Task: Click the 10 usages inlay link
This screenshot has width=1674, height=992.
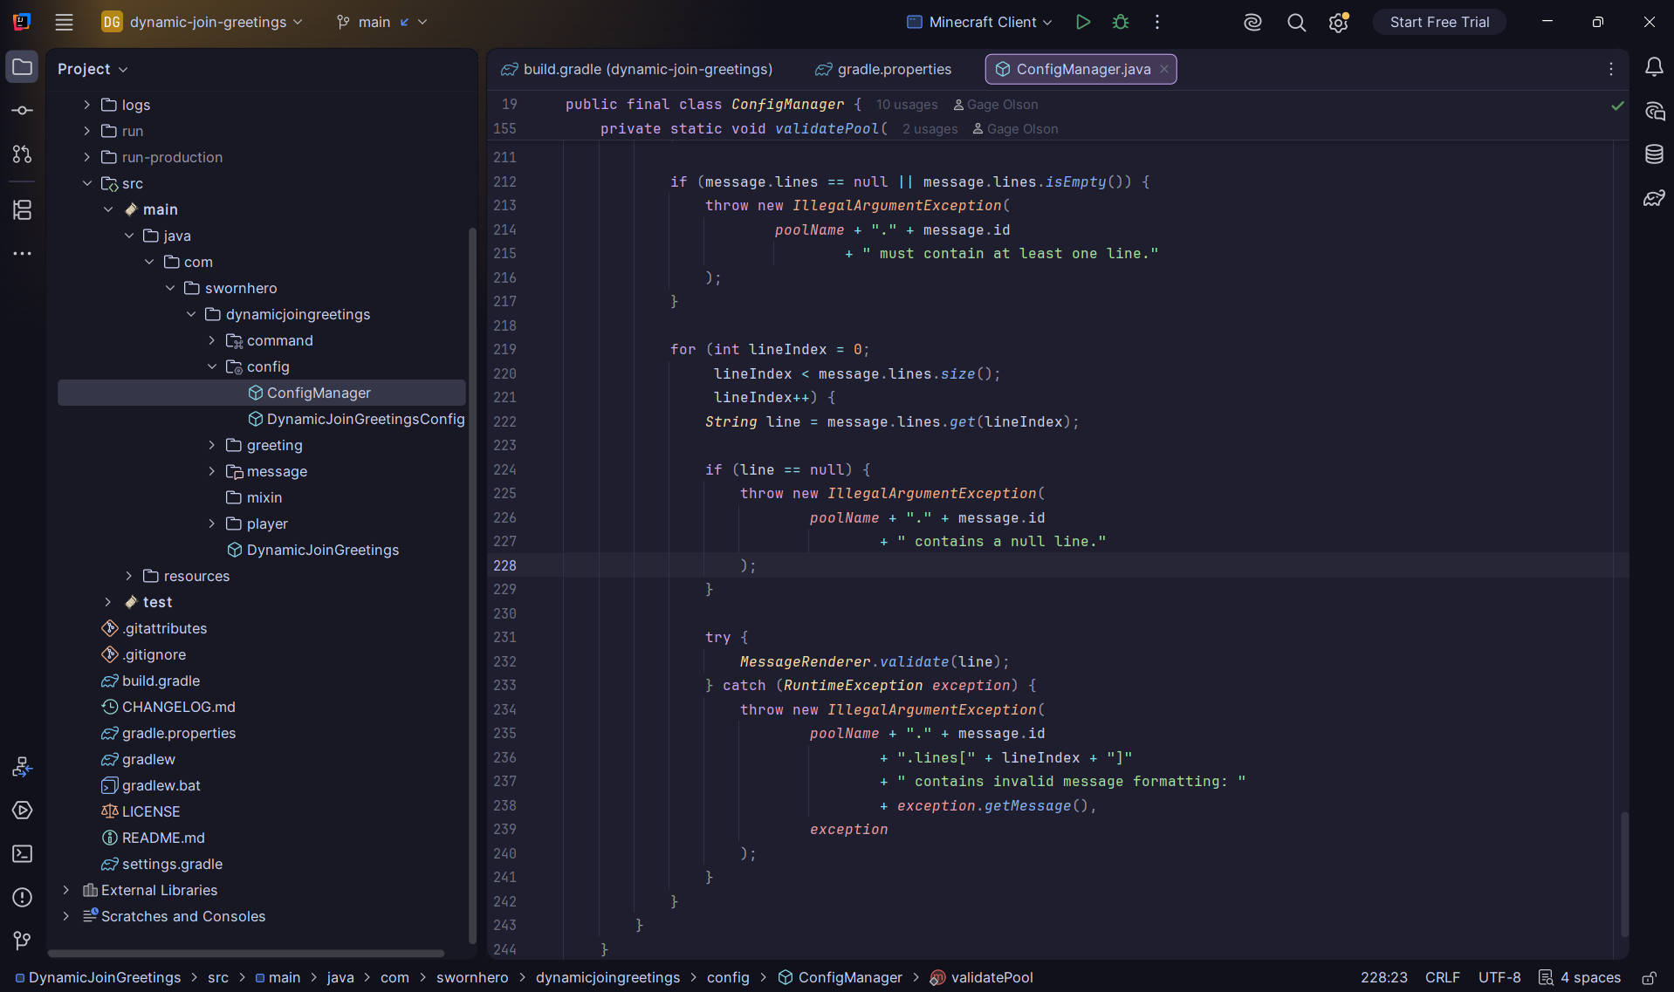Action: coord(907,105)
